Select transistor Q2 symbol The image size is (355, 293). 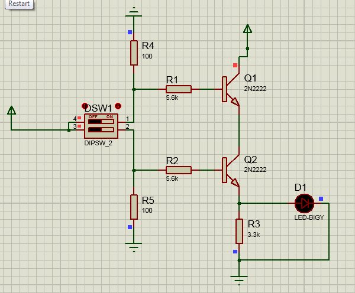coord(231,170)
